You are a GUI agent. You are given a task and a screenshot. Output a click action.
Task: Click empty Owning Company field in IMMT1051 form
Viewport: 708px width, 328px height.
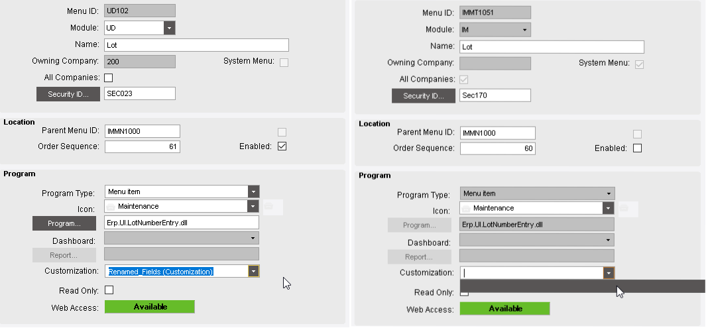(x=495, y=64)
